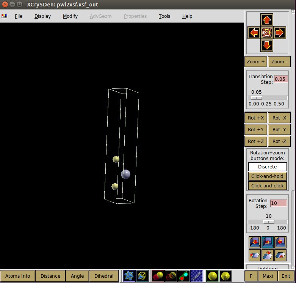Select Discrete rotation+zoom buttons mode
This screenshot has width=296, height=283.
point(268,167)
